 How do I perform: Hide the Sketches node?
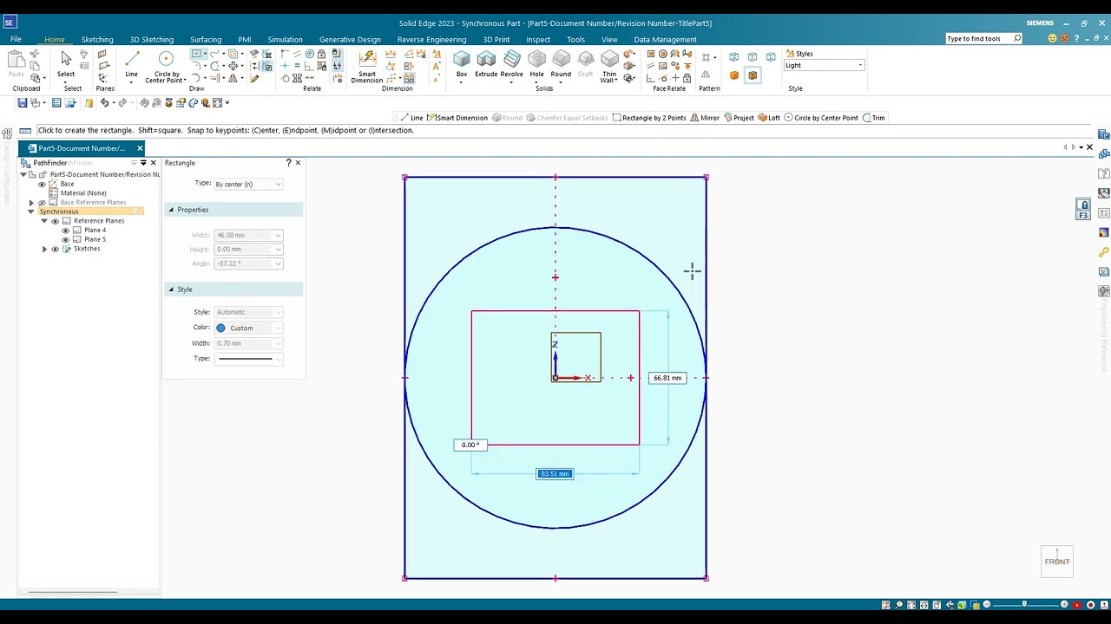click(x=55, y=250)
